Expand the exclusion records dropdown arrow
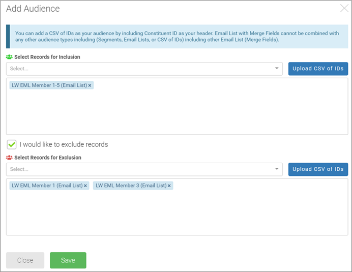Image resolution: width=352 pixels, height=272 pixels. pyautogui.click(x=277, y=169)
